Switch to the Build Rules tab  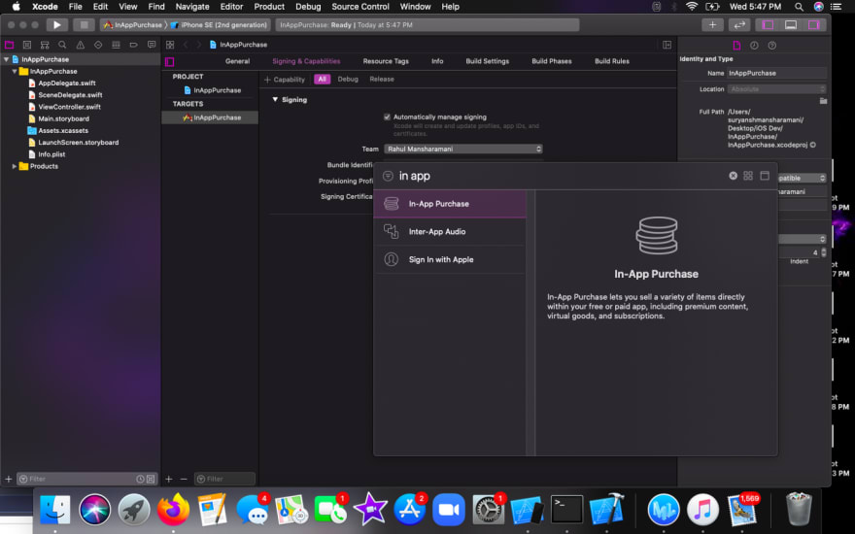pyautogui.click(x=612, y=61)
